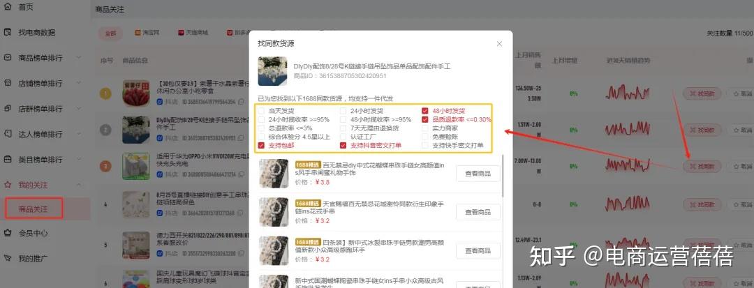Enable the 24小时发货 checkbox
Viewport: 754px width, 288px height.
[343, 111]
